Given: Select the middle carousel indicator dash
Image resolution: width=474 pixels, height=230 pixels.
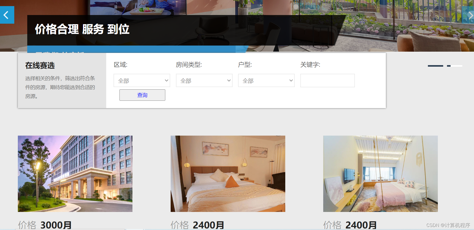Looking at the screenshot, I should pos(448,66).
